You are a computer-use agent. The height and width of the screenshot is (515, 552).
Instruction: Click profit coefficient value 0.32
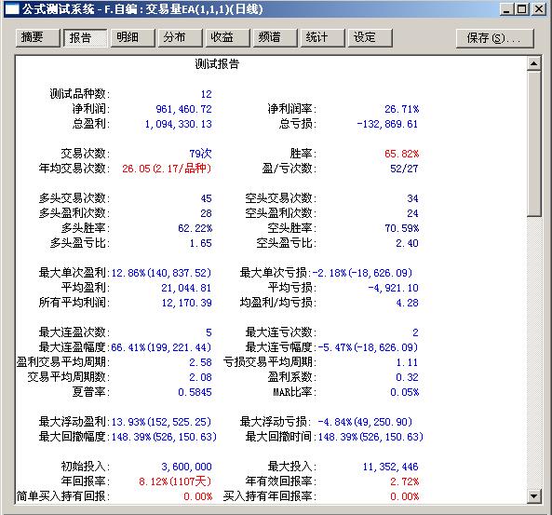coord(407,377)
